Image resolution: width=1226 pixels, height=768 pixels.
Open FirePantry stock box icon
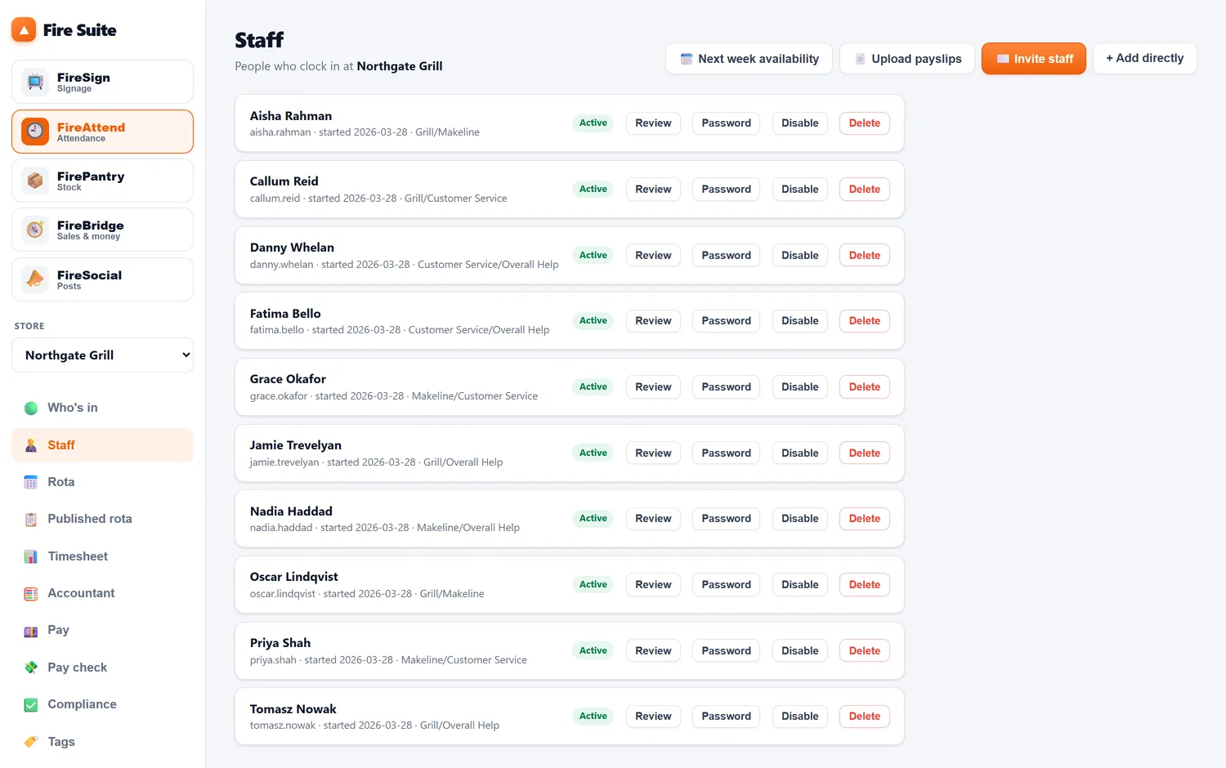coord(35,181)
